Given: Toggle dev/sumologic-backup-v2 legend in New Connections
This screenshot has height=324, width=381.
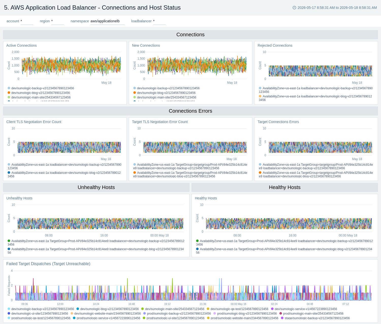Looking at the screenshot, I should point(166,88).
